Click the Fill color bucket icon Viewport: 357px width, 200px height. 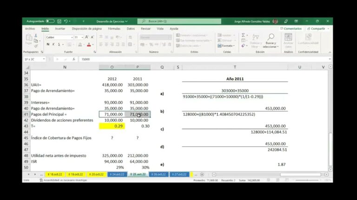coord(80,44)
